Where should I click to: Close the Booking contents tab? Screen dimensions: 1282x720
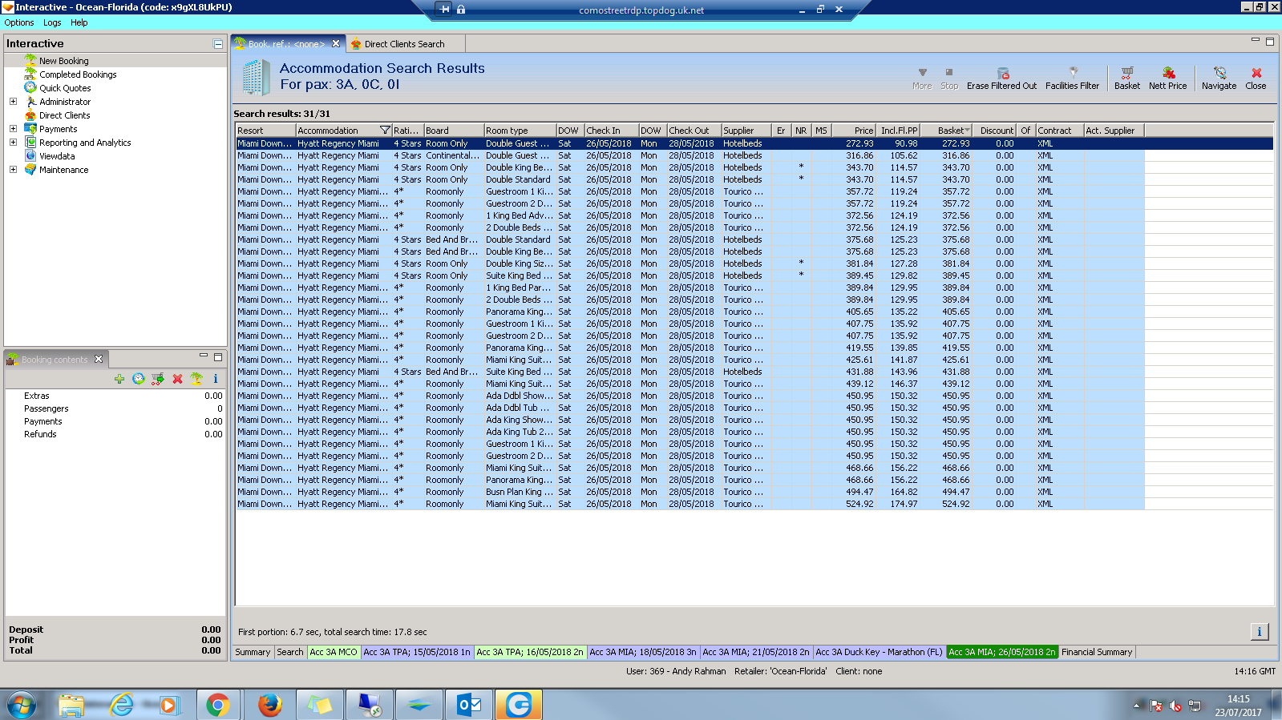[99, 359]
